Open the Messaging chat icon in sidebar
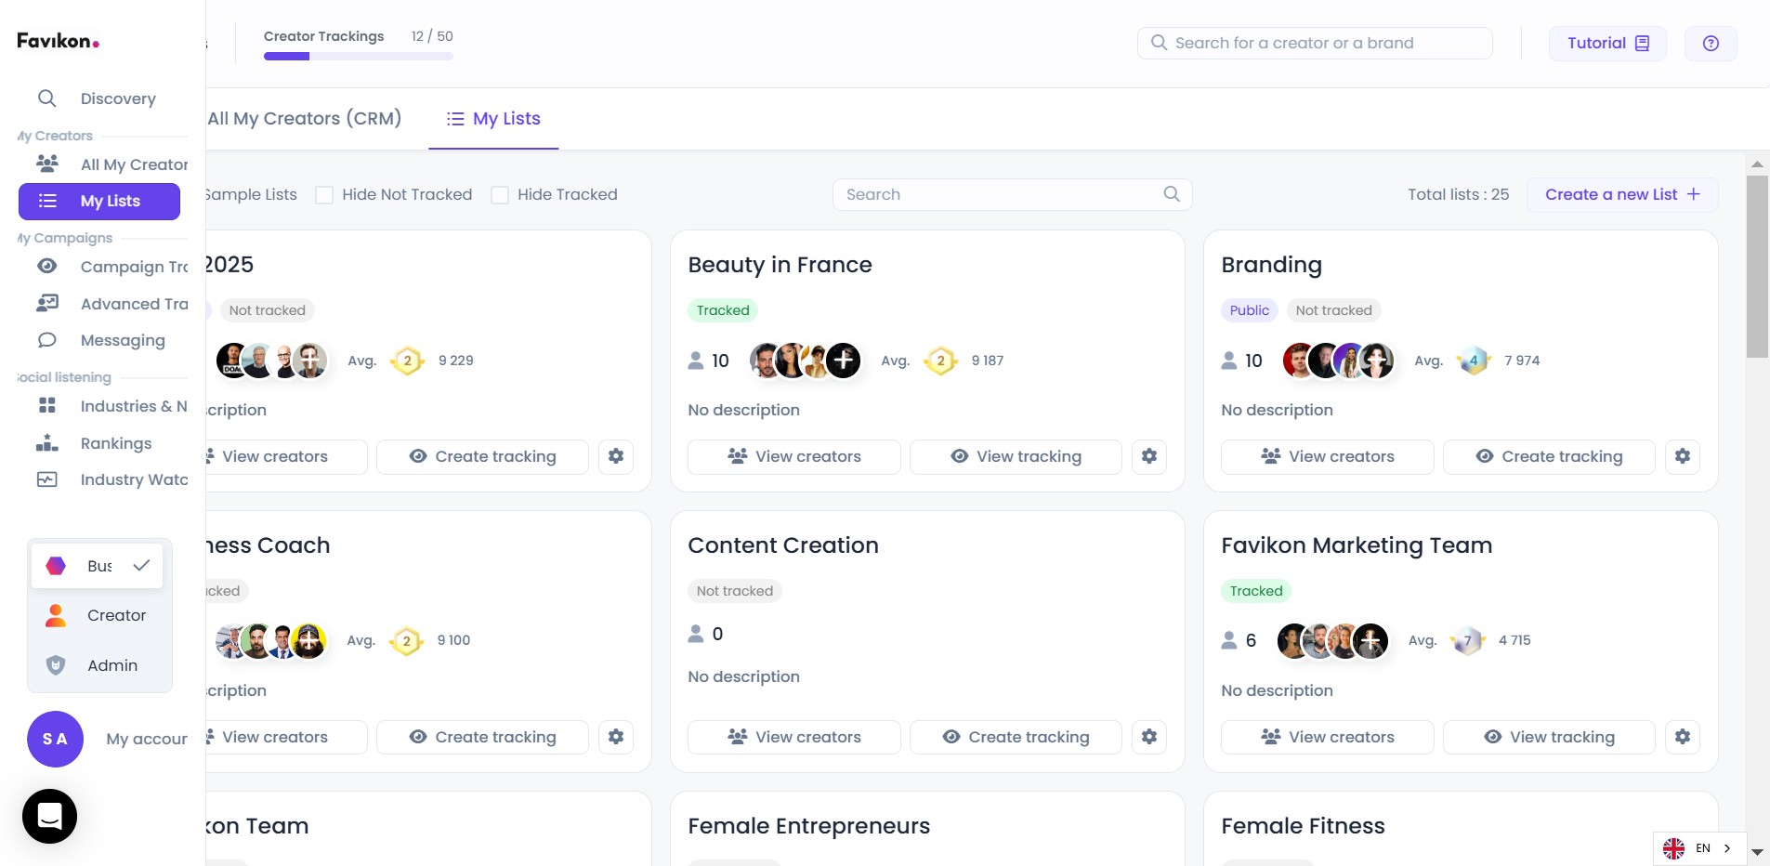The width and height of the screenshot is (1770, 866). (46, 340)
